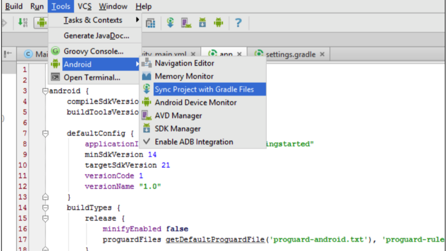The image size is (446, 251).
Task: Click Android Device Monitor toolbar icon
Action: pyautogui.click(x=219, y=22)
